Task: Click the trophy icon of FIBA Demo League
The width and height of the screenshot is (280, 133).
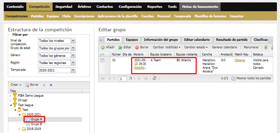Action: 15,96
